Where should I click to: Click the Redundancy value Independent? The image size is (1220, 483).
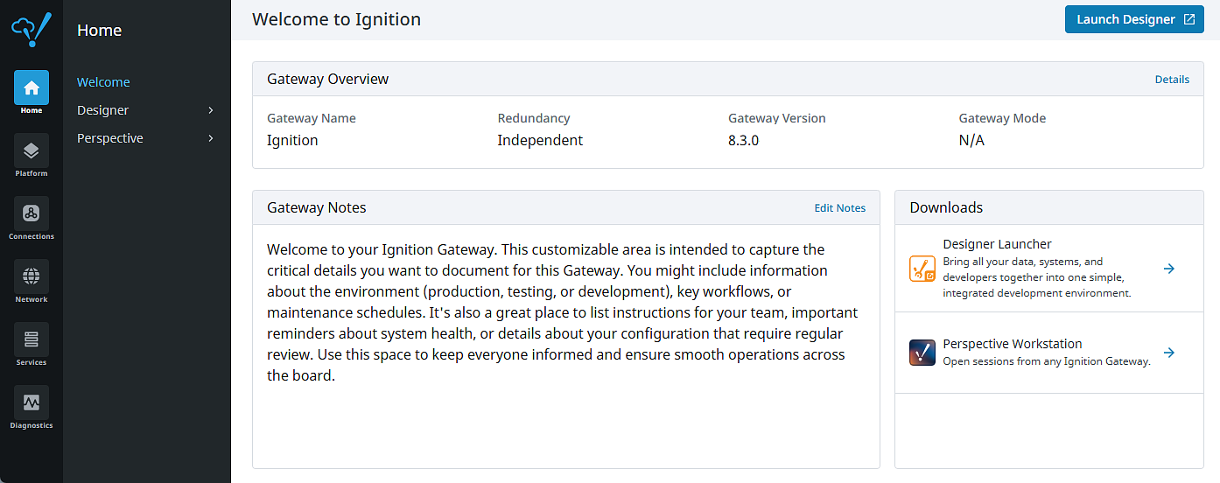point(540,140)
